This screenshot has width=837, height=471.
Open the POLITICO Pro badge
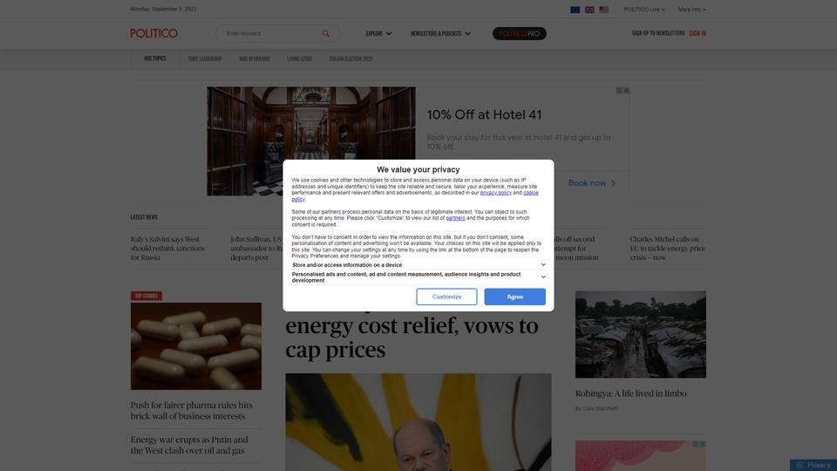click(520, 33)
